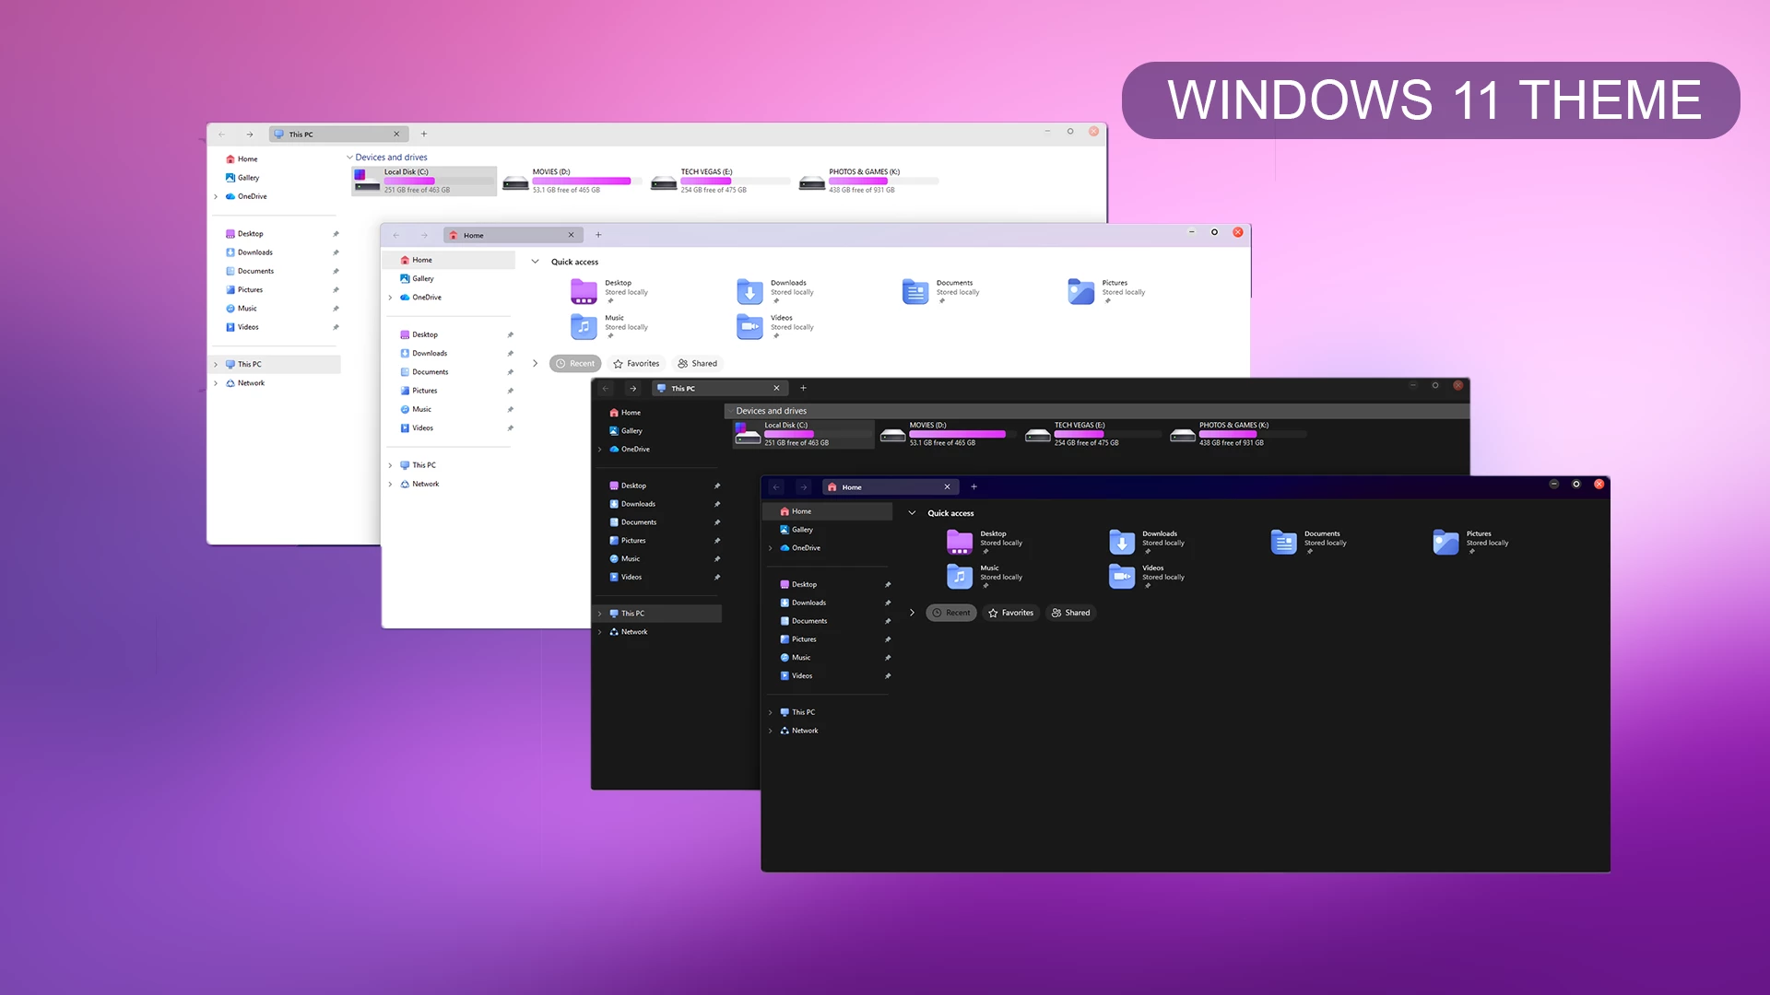Expand Network node in front dark window sidebar
This screenshot has width=1770, height=995.
[x=771, y=731]
